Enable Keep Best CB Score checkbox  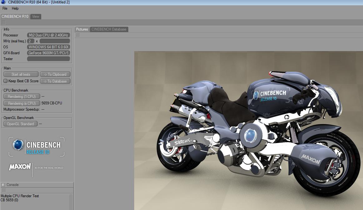(6, 81)
